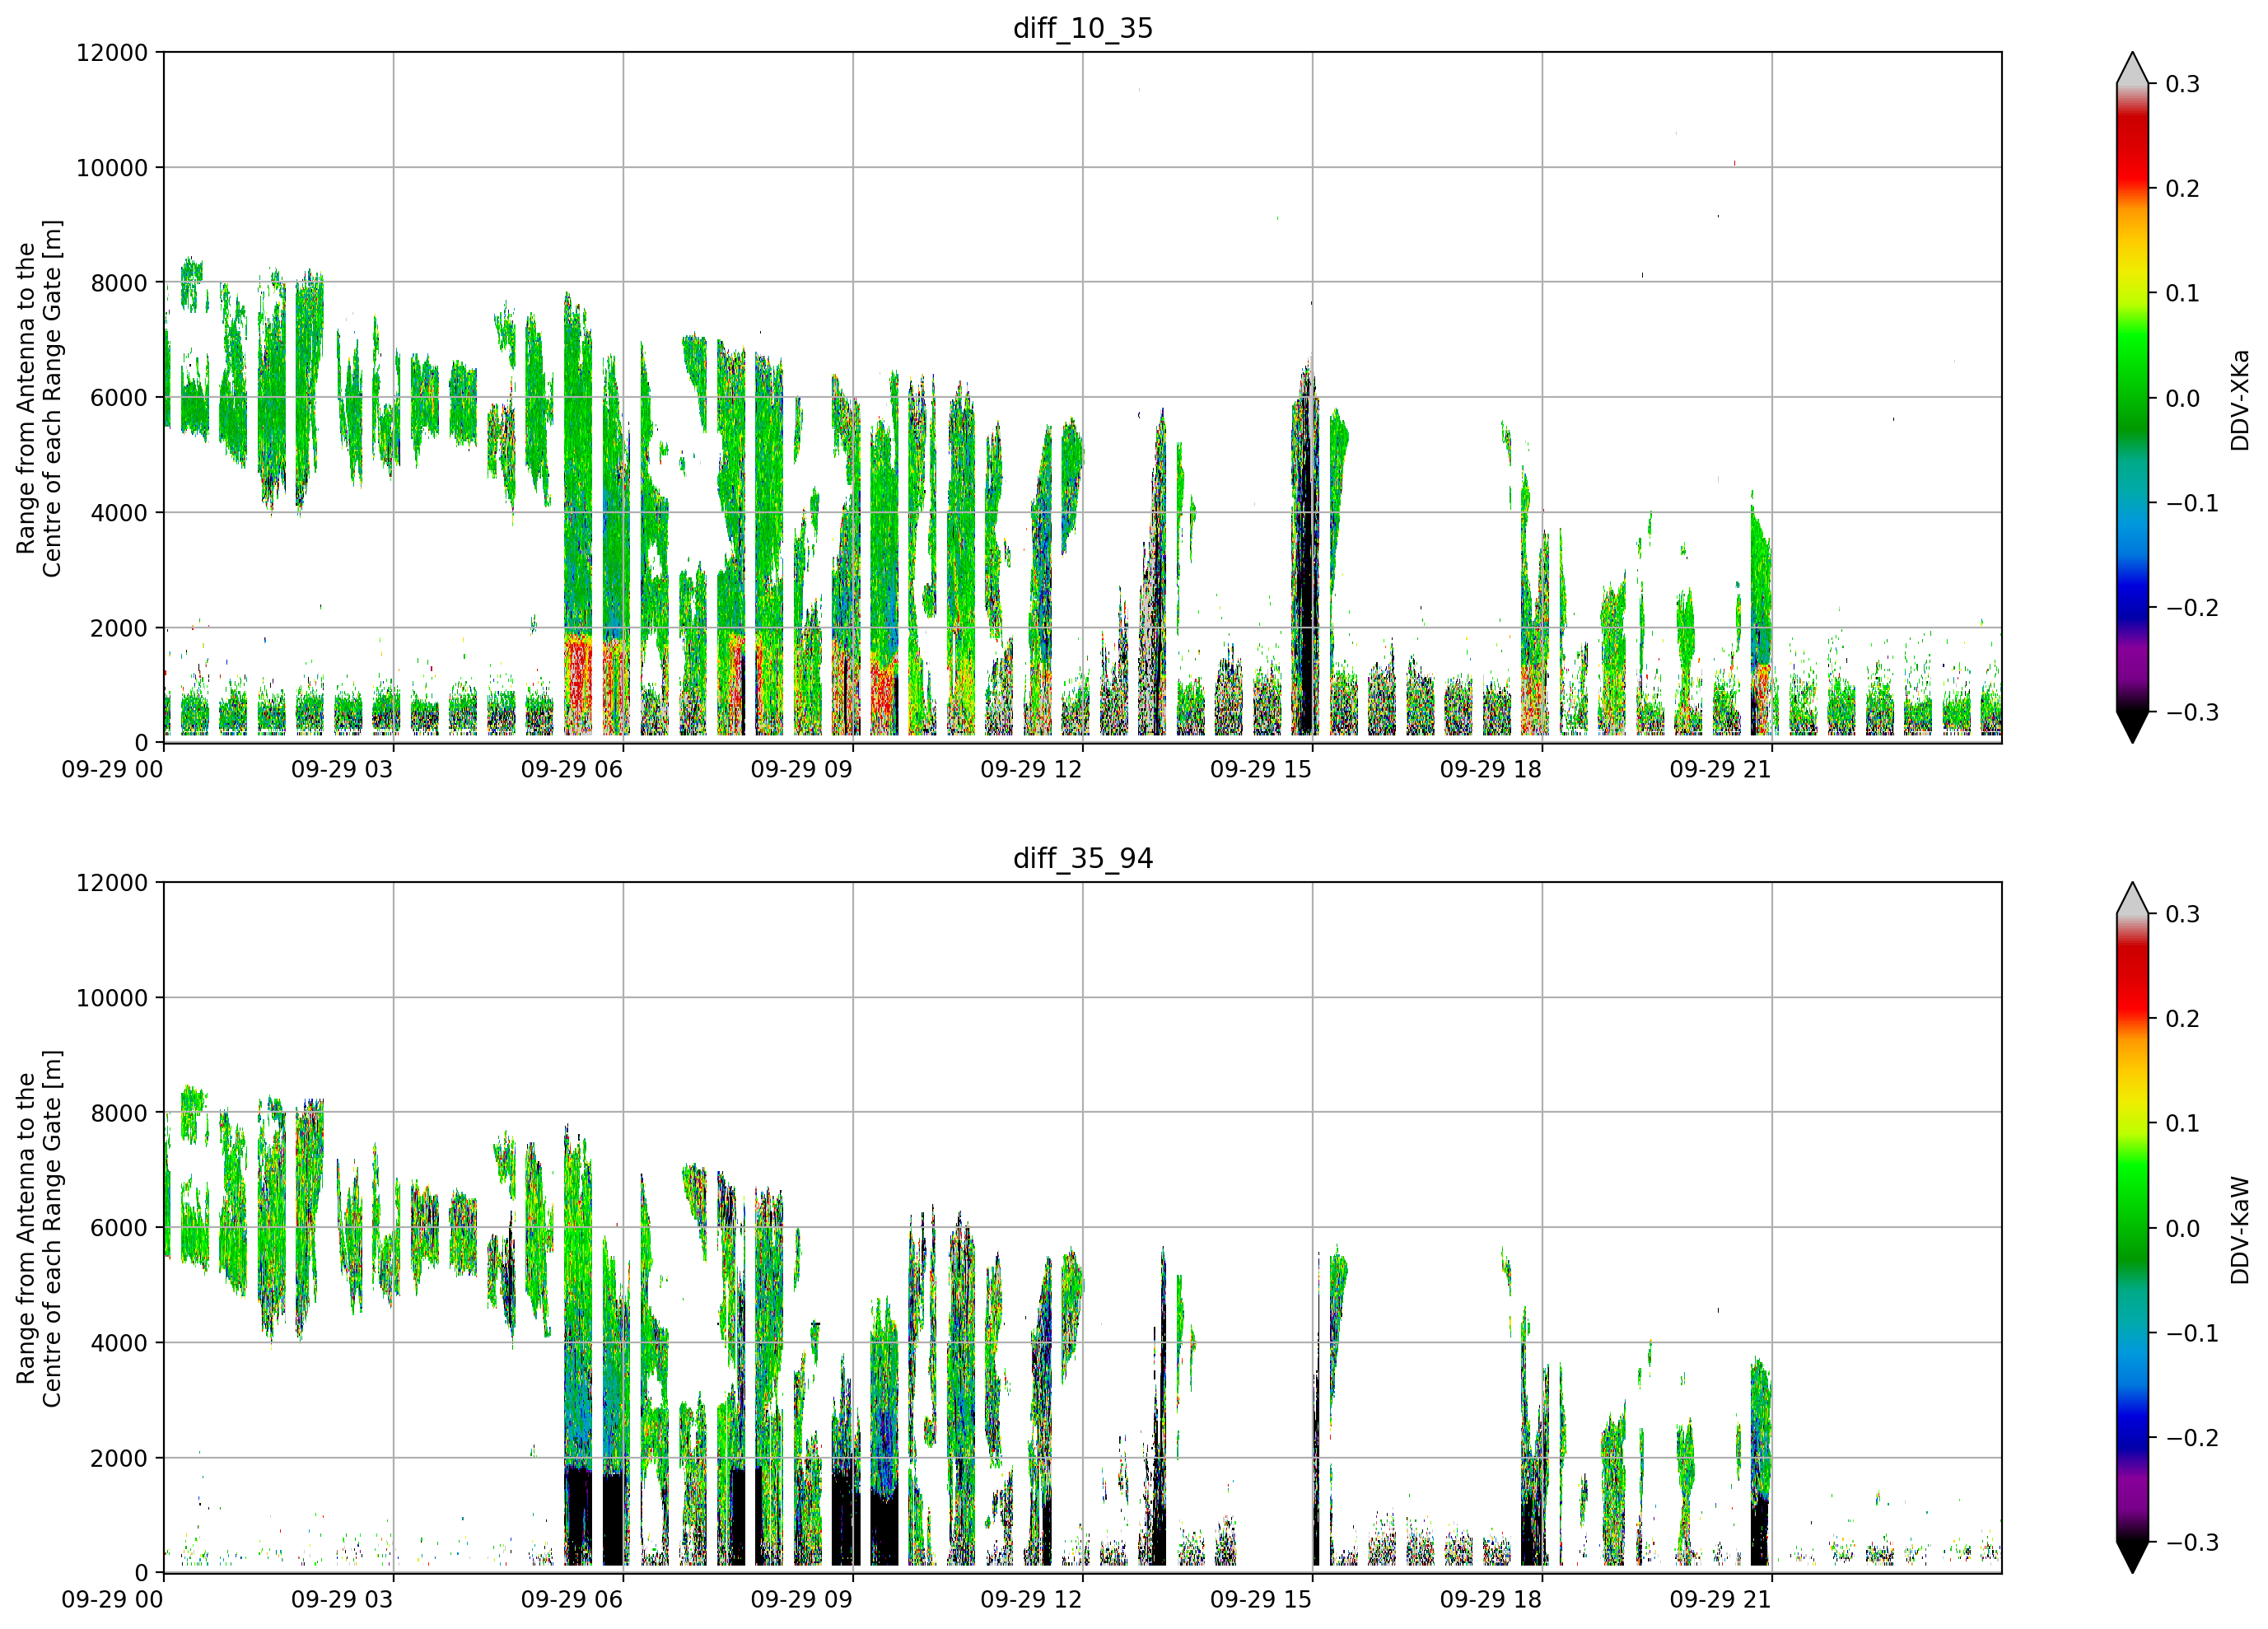Click the 4000 tick in diff_10_35 plot

coord(119,513)
